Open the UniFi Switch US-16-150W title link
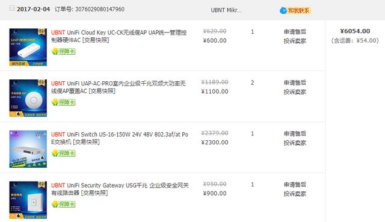Image resolution: width=385 pixels, height=222 pixels. pyautogui.click(x=120, y=138)
